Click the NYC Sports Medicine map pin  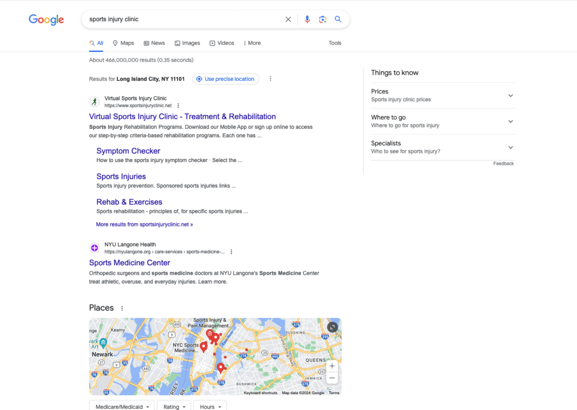tap(203, 347)
